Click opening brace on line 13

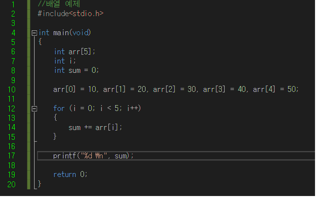55,117
